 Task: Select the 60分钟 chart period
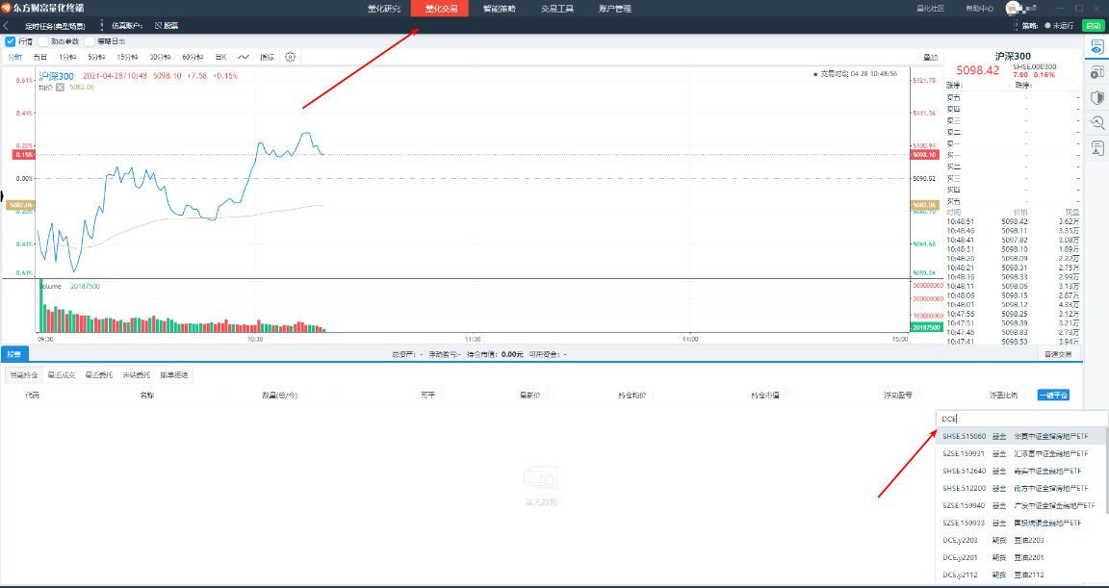193,57
